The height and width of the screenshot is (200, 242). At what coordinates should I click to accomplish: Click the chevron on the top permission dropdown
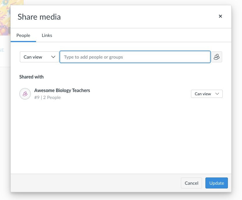[53, 57]
